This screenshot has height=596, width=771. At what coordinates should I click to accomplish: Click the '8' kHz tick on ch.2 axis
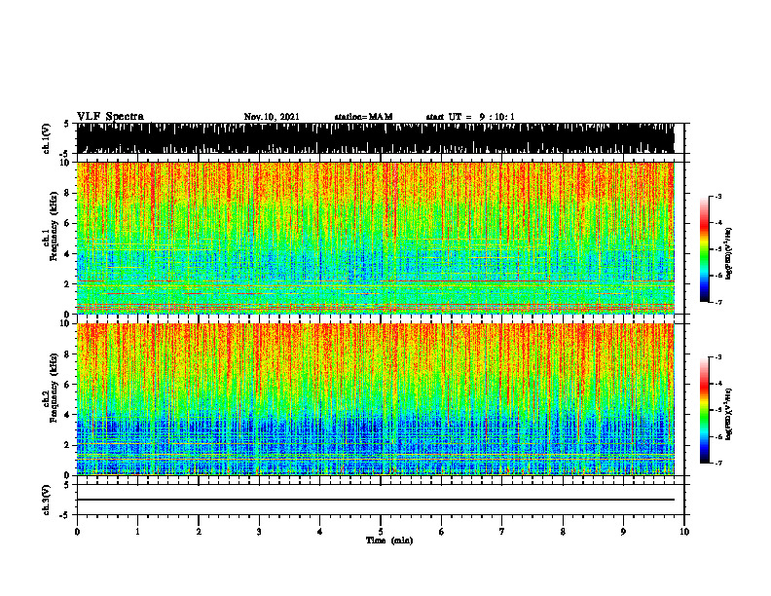pos(68,354)
